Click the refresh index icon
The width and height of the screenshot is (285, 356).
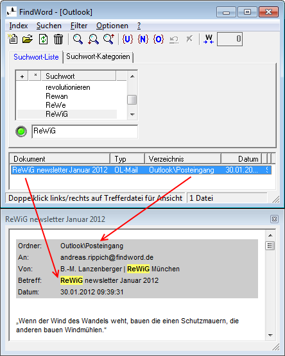tap(43, 39)
